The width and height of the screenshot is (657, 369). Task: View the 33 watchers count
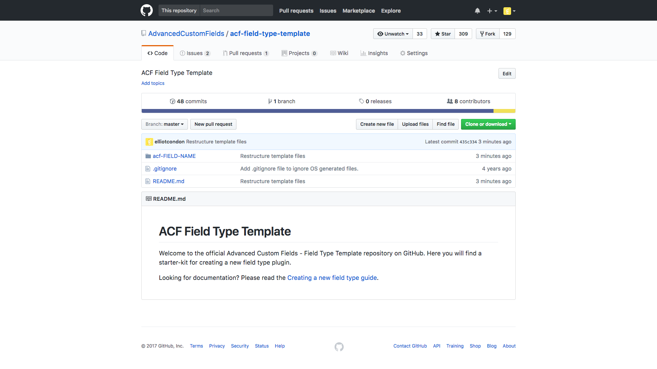(x=420, y=34)
